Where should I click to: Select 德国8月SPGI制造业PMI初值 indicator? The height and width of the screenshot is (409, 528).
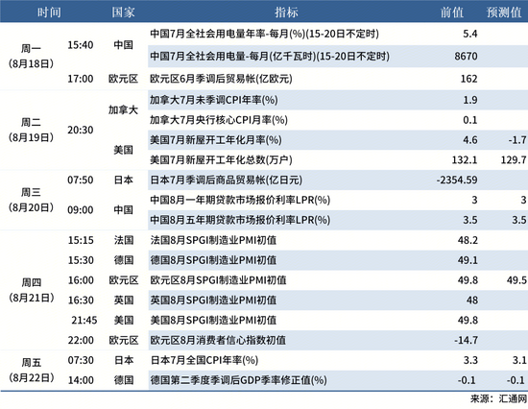point(213,260)
